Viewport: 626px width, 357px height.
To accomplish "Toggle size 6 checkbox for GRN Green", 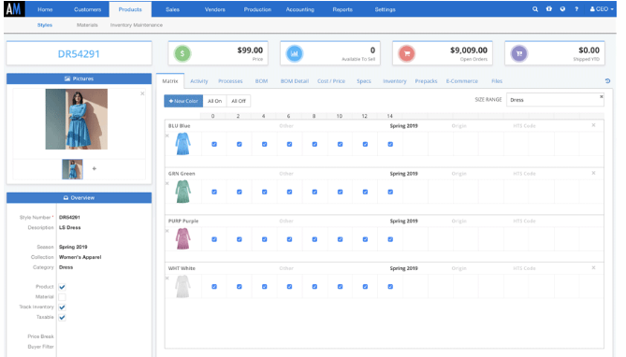I will [289, 192].
